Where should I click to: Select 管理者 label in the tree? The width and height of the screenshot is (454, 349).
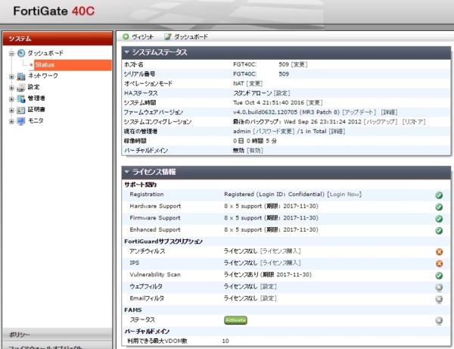point(36,98)
